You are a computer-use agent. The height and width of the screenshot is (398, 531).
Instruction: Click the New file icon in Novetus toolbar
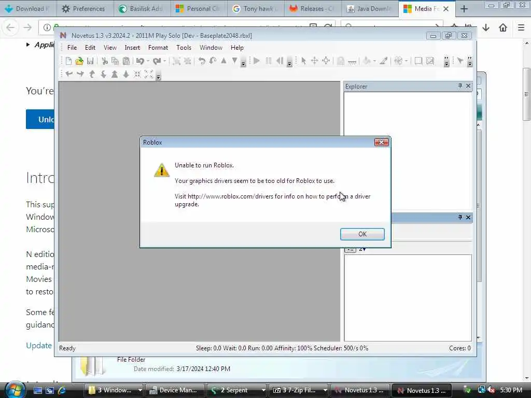click(x=68, y=61)
